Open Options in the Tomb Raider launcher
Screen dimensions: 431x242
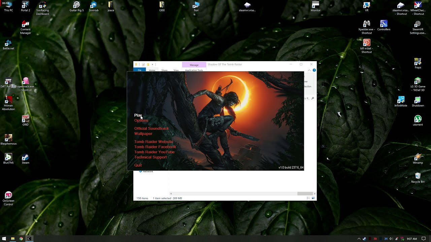(x=141, y=120)
